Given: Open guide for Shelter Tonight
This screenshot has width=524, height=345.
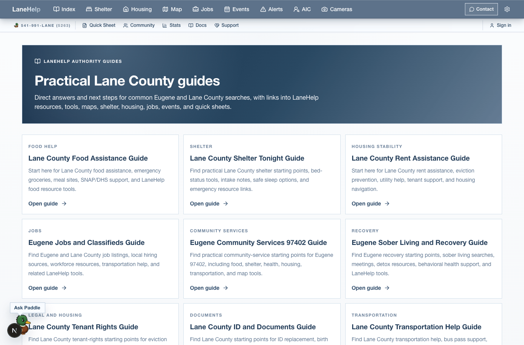Looking at the screenshot, I should (x=209, y=204).
